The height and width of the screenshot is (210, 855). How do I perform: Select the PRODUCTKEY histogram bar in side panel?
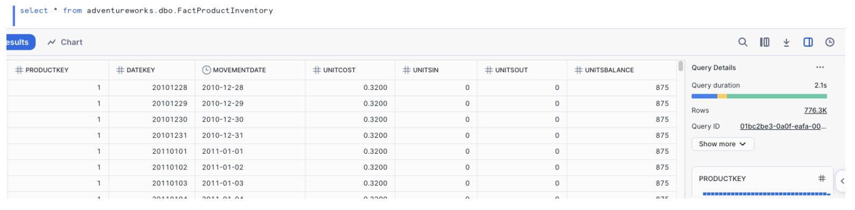pos(766,194)
